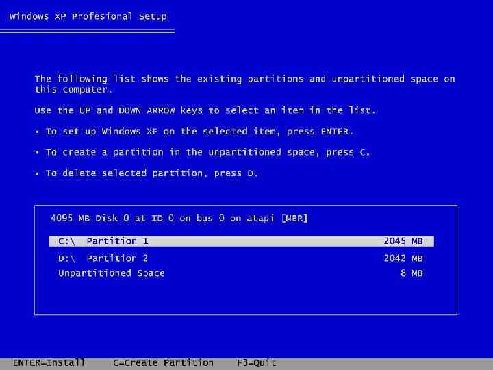This screenshot has width=493, height=370.
Task: Click the 2042 MB size value
Action: tap(403, 258)
